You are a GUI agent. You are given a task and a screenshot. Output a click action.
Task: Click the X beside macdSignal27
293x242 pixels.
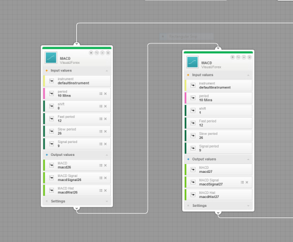click(247, 182)
